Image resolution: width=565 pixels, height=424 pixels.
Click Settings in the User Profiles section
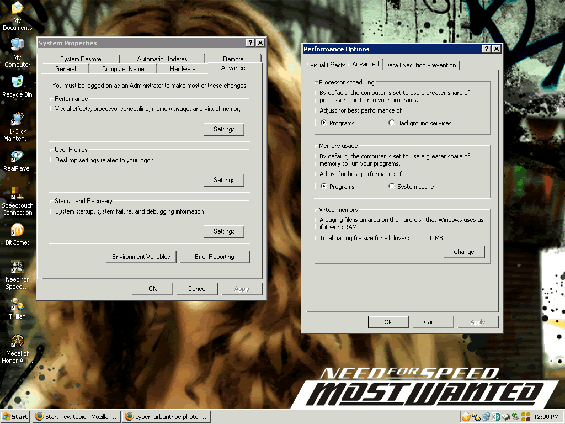[224, 180]
